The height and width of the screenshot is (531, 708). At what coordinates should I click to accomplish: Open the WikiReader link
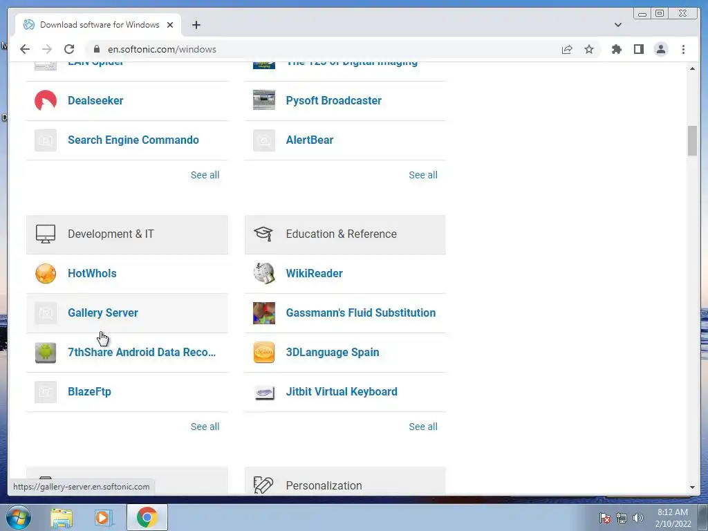[x=315, y=274]
